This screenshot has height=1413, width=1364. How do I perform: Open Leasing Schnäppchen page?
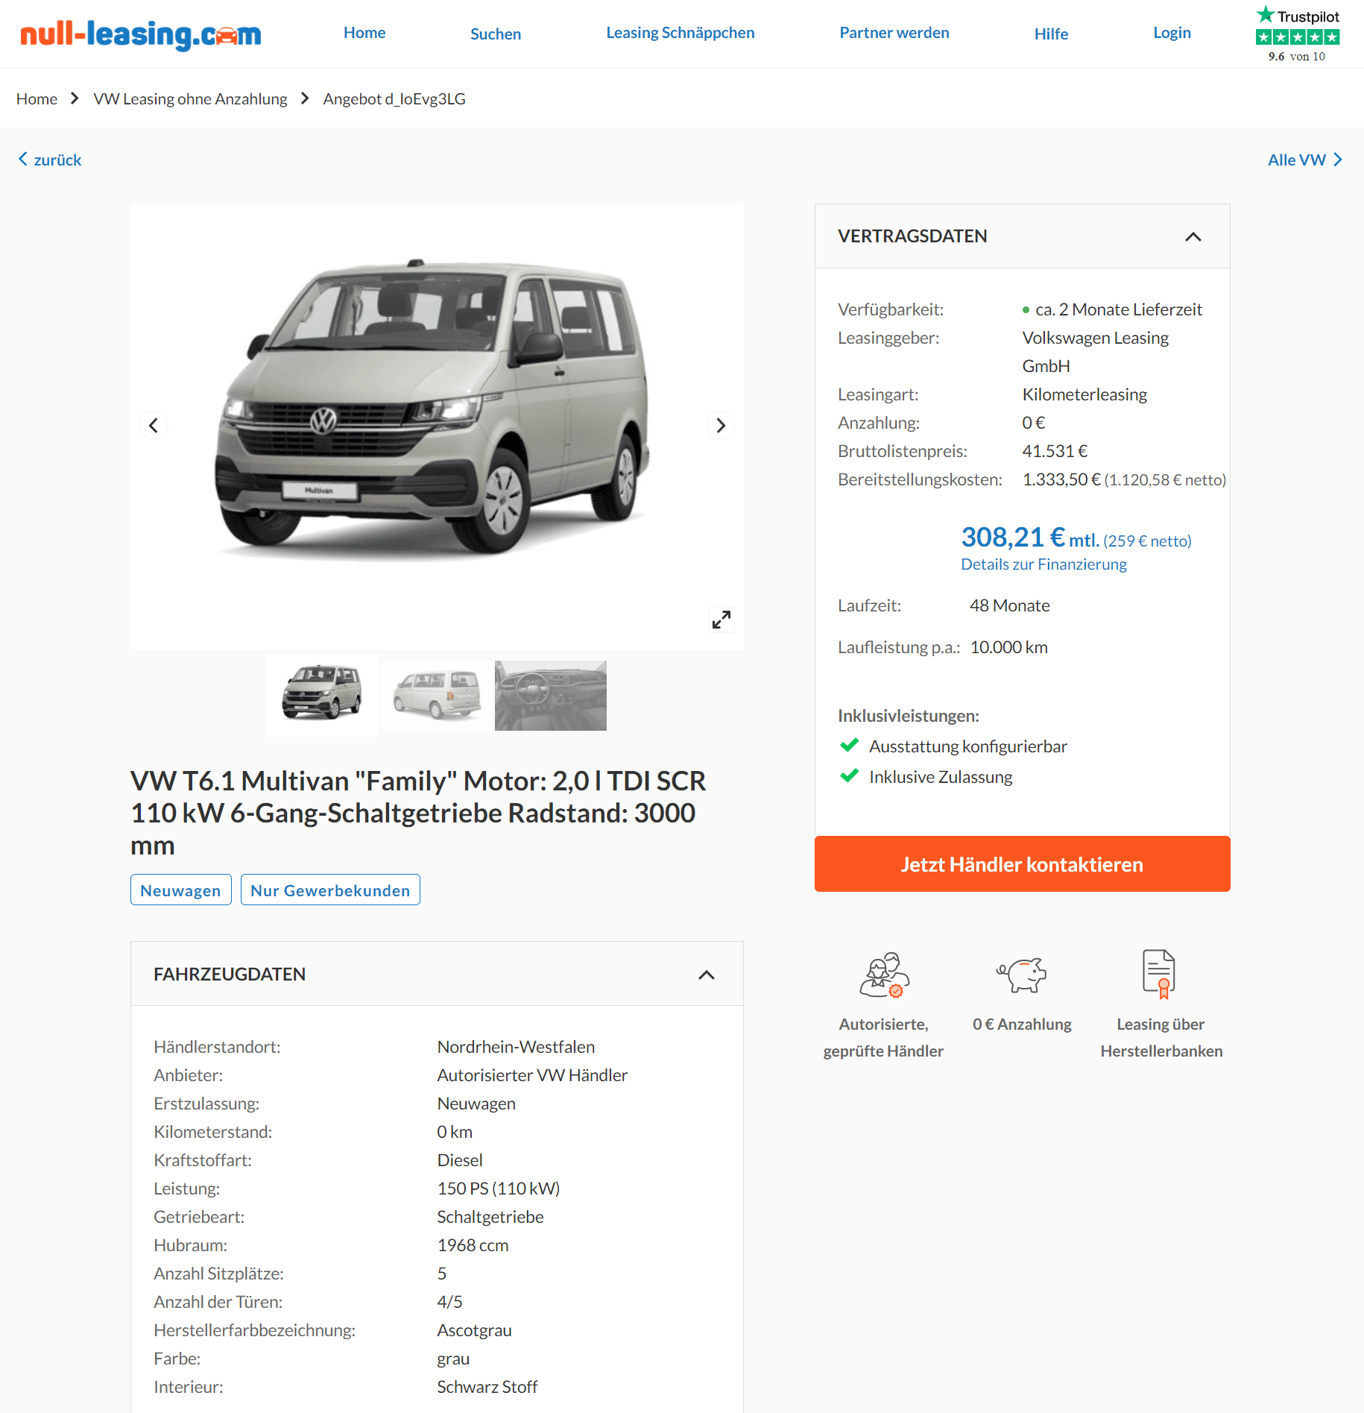coord(681,33)
